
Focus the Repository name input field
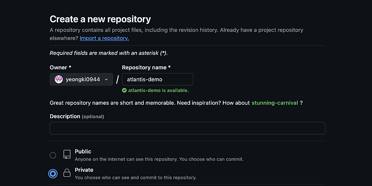point(157,80)
